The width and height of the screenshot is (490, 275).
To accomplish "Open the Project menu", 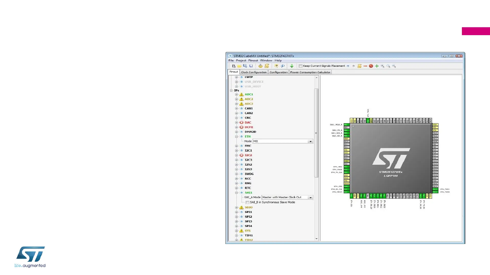I will click(241, 61).
